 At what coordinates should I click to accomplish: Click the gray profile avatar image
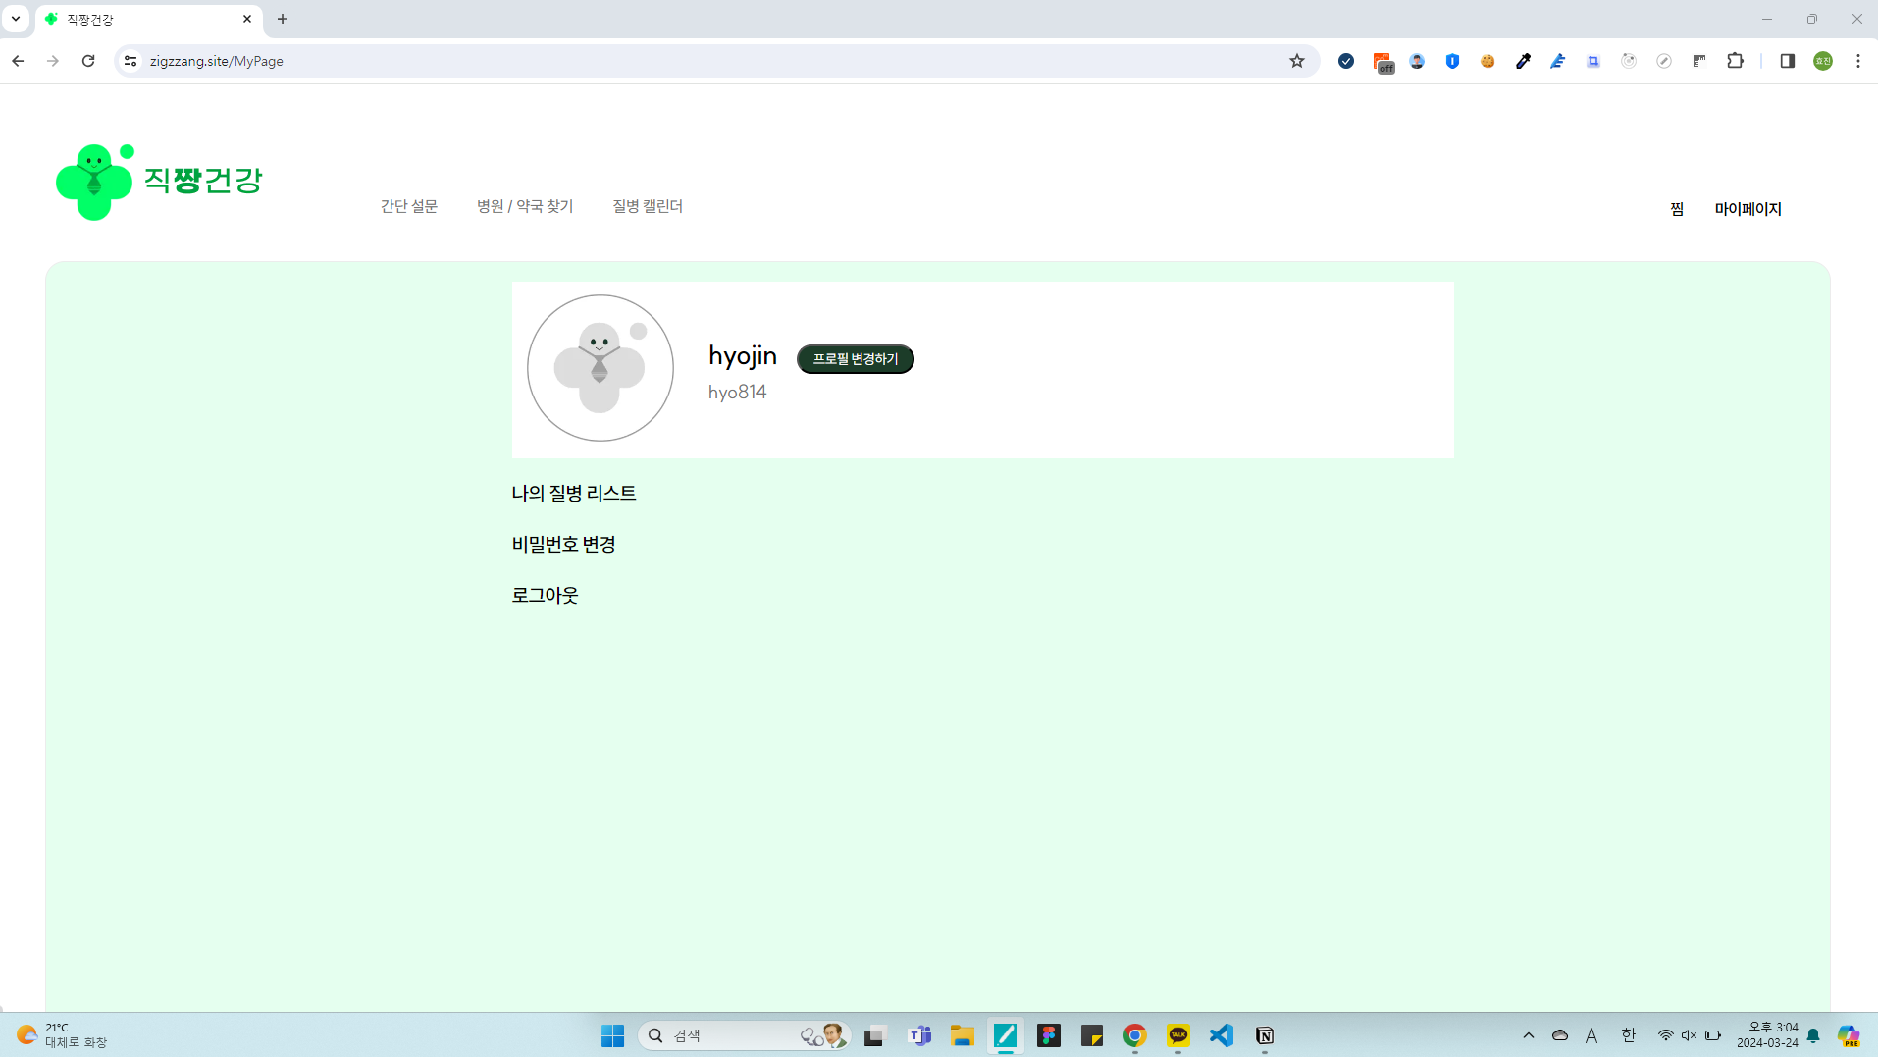600,368
